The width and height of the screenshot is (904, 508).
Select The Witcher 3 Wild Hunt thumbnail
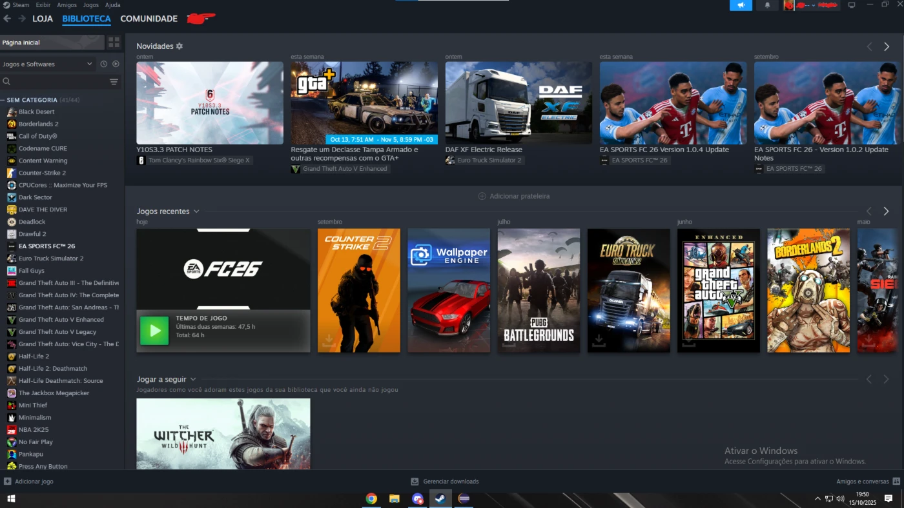point(223,433)
